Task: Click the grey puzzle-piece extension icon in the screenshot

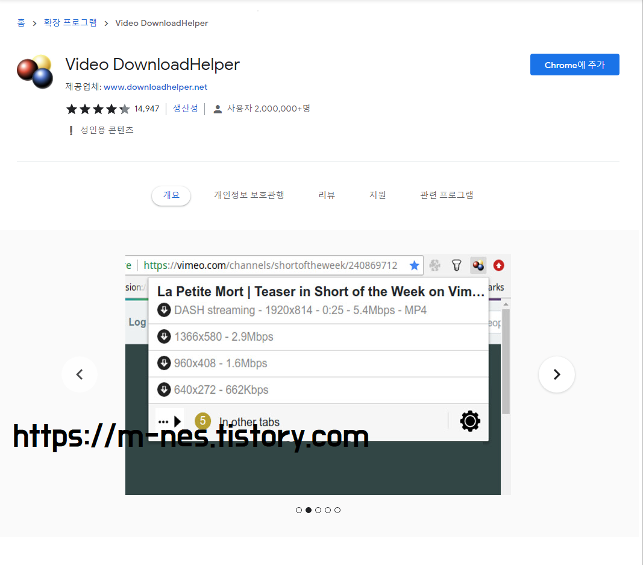Action: pyautogui.click(x=434, y=265)
